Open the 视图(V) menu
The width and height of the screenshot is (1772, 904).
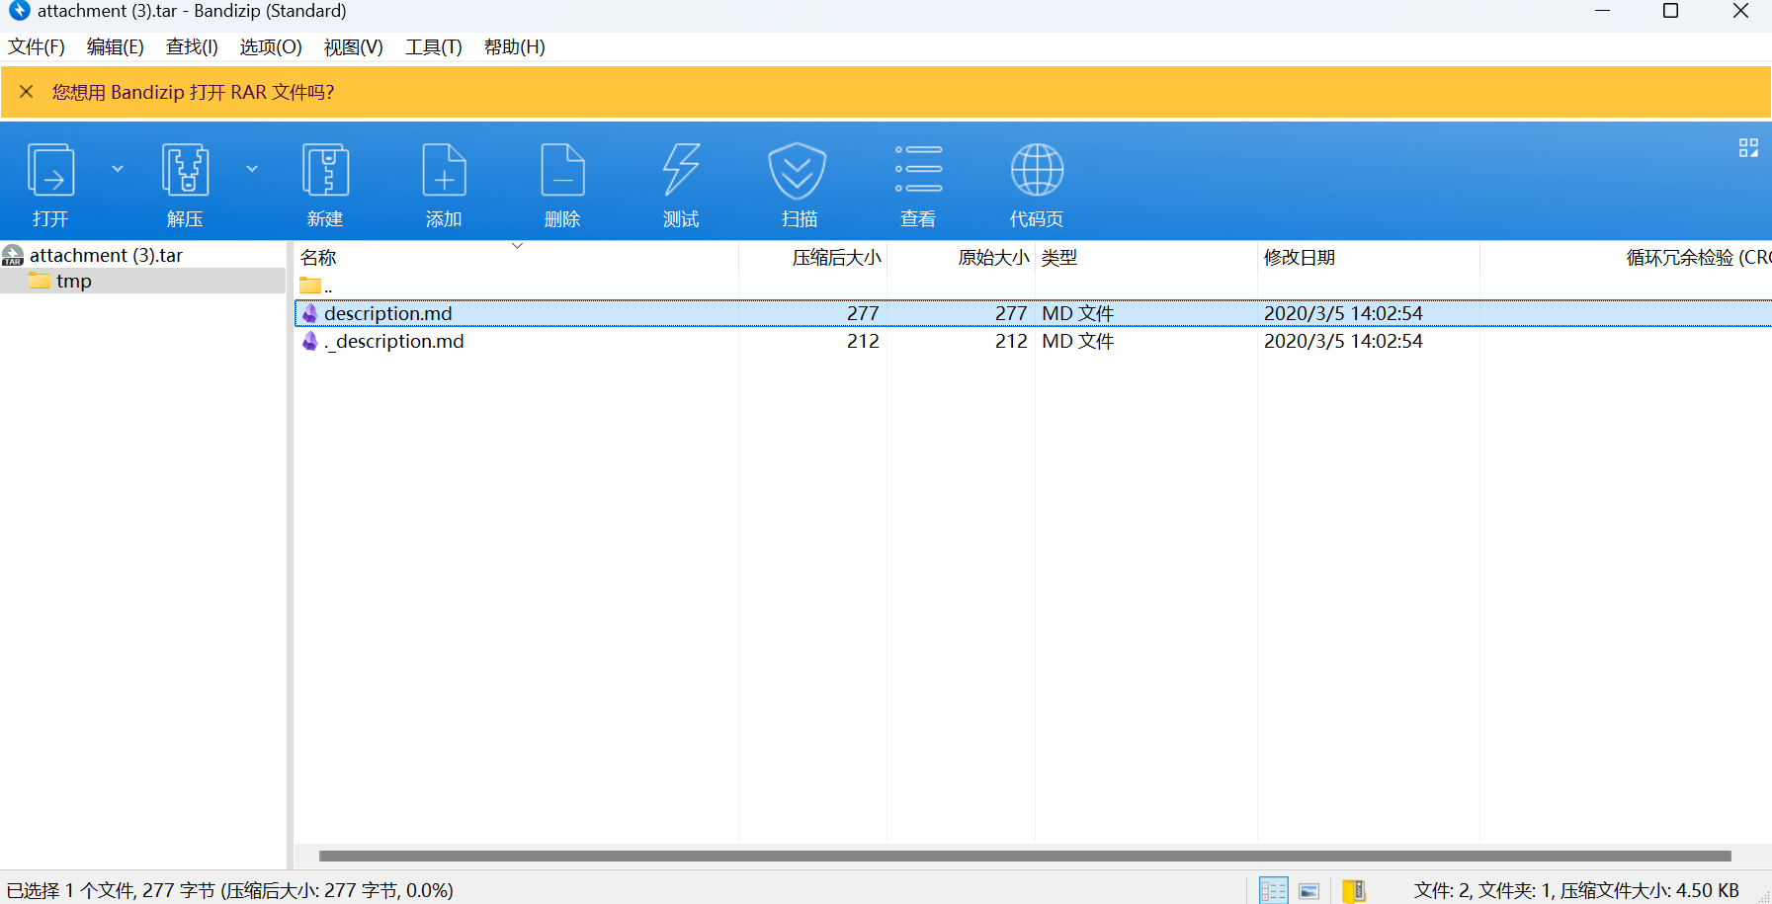(353, 47)
